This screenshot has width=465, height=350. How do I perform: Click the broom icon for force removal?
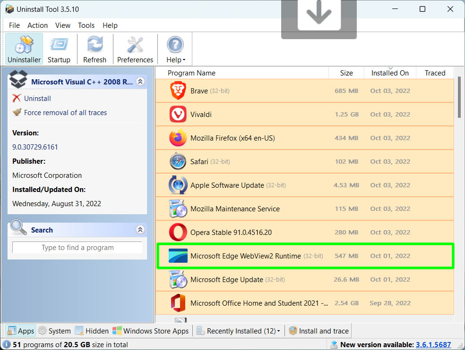click(17, 112)
